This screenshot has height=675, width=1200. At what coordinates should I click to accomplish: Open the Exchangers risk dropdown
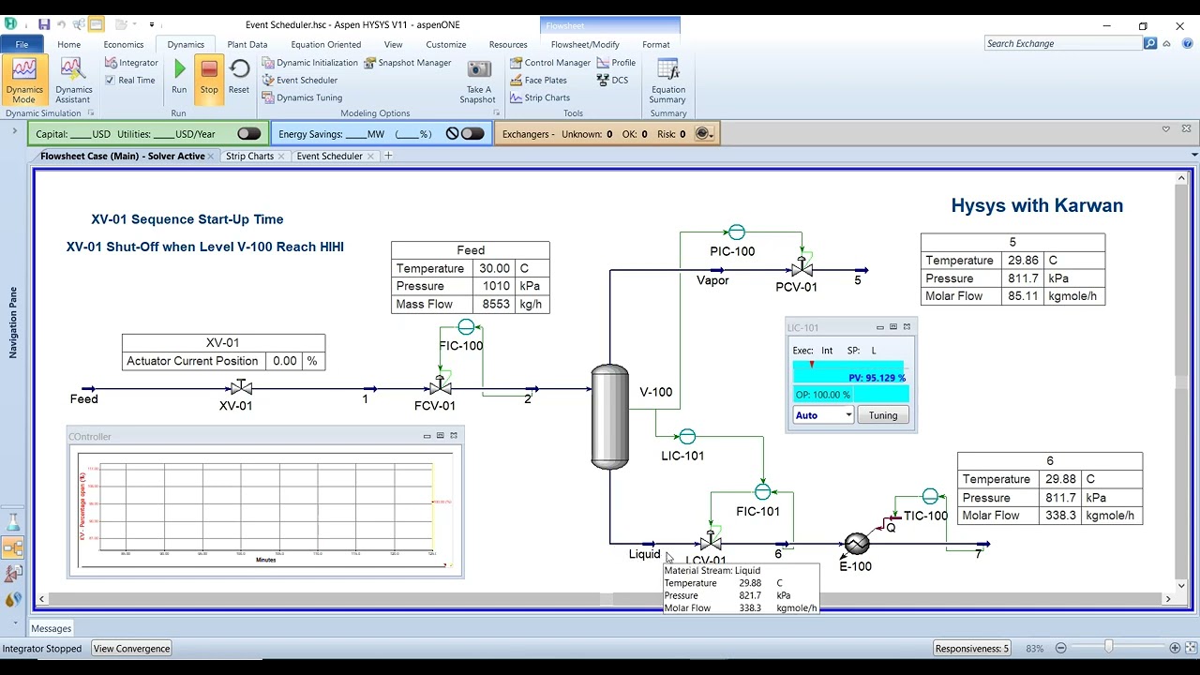[x=704, y=134]
